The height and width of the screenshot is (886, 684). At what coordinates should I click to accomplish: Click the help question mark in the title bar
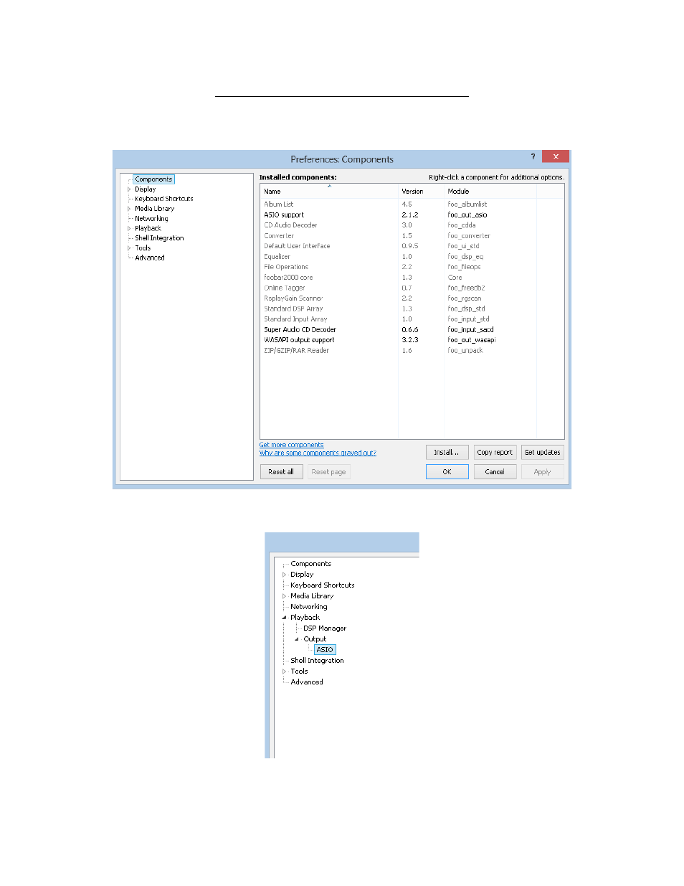tap(533, 156)
